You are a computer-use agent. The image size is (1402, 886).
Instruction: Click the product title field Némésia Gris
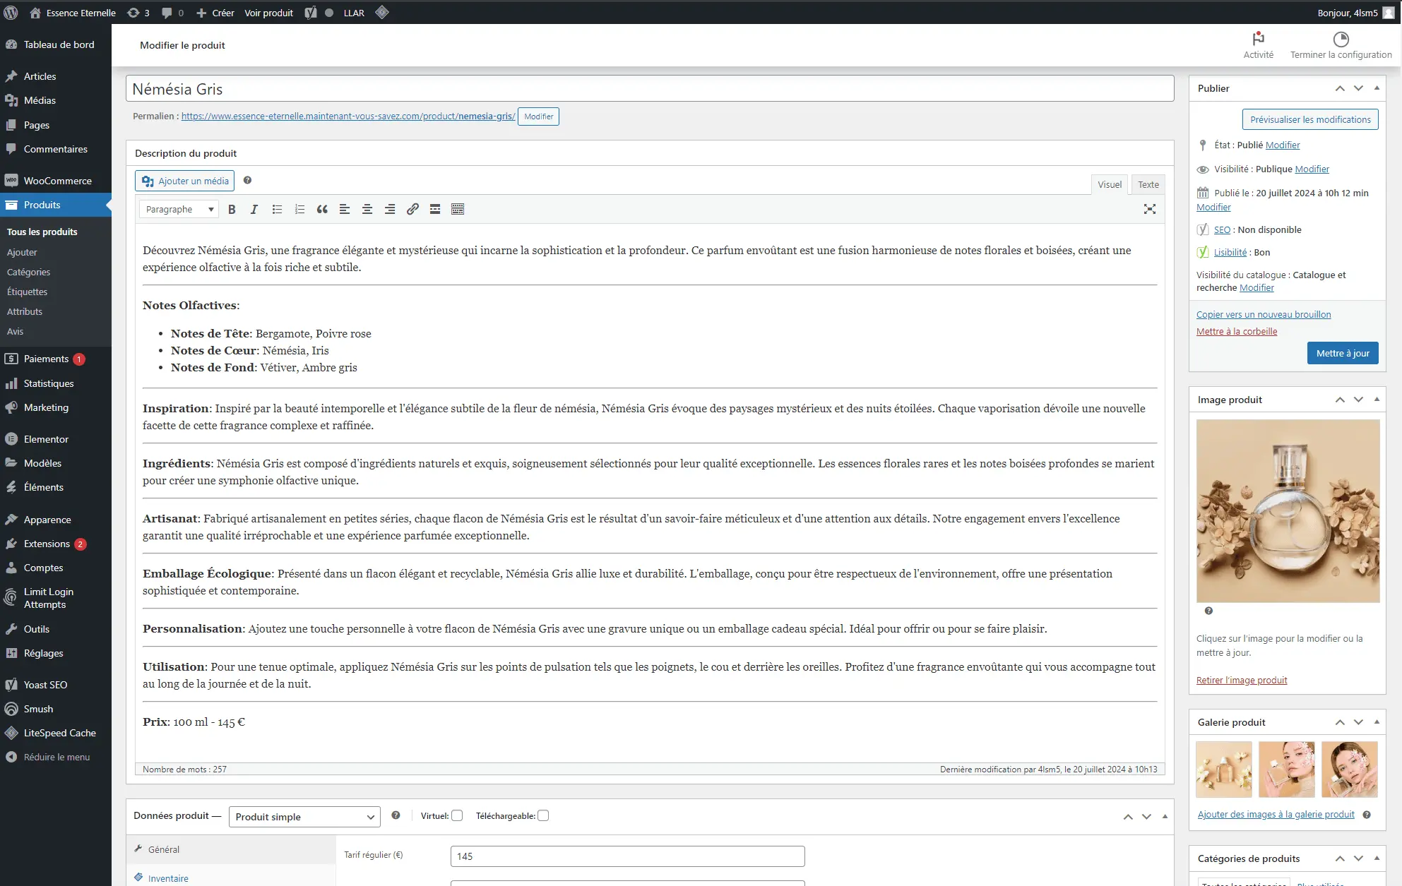tap(650, 89)
